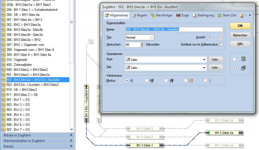Click the route icon beside 310 - Sägewerk
Screen dimensions: 259x150
(3, 60)
